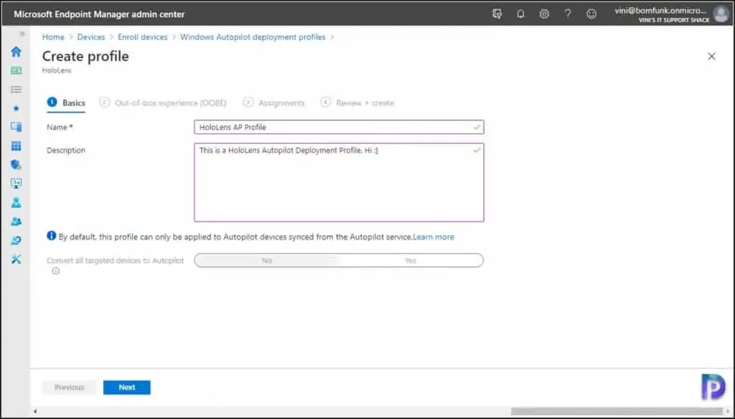Image resolution: width=735 pixels, height=419 pixels.
Task: Set Convert all targeted devices to Yes
Action: (x=410, y=260)
